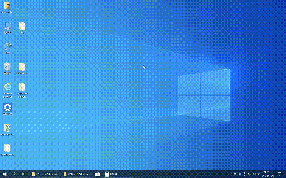This screenshot has width=286, height=178.
Task: Open the Windows Start menu
Action: (5, 174)
